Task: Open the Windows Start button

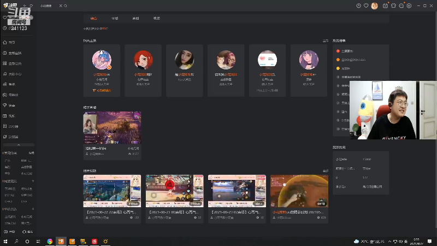Action: tap(5, 241)
